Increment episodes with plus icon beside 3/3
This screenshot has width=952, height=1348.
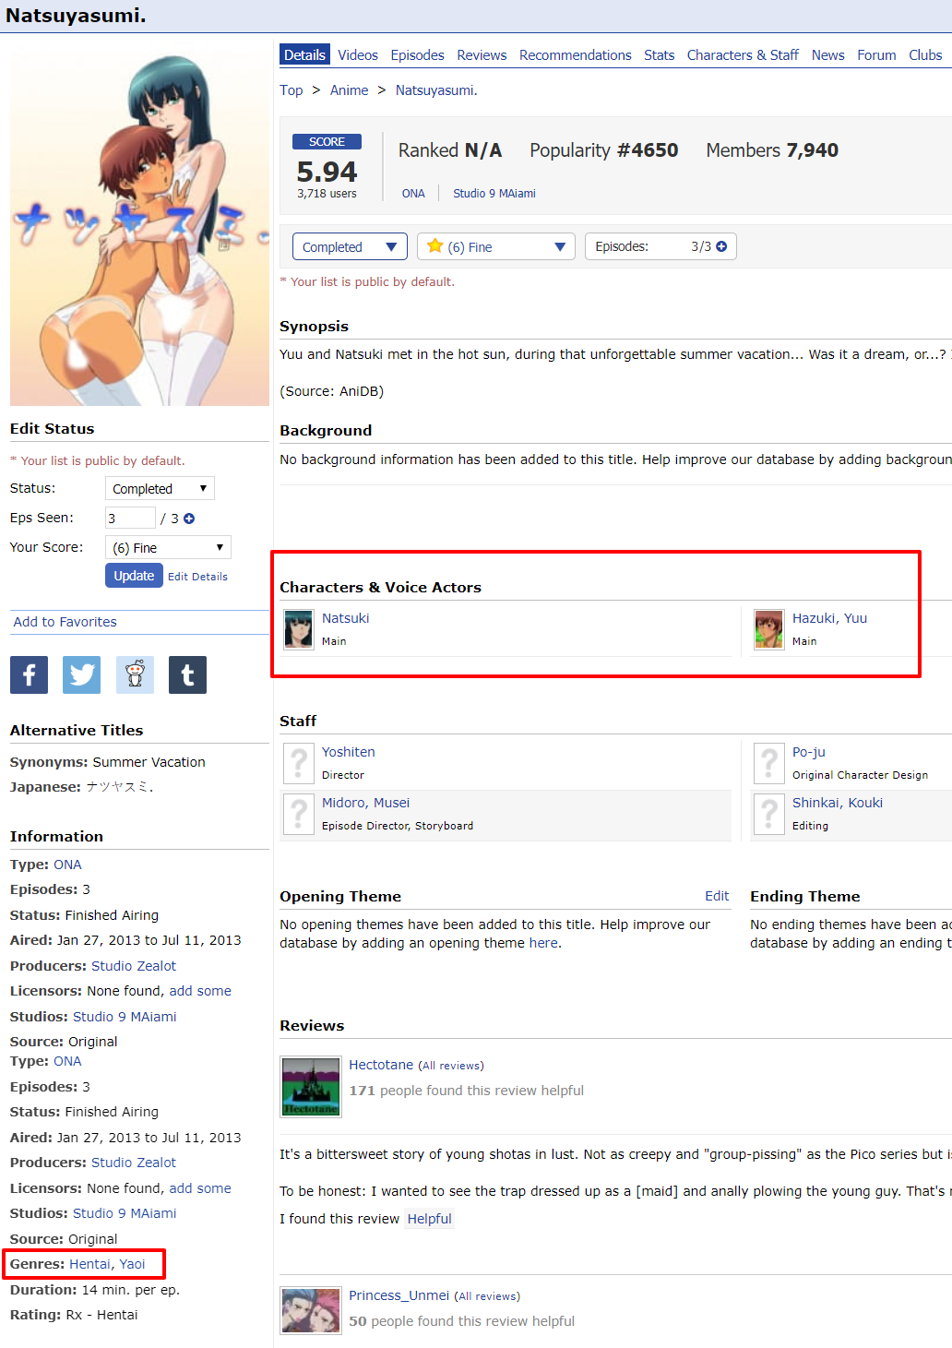[x=721, y=246]
